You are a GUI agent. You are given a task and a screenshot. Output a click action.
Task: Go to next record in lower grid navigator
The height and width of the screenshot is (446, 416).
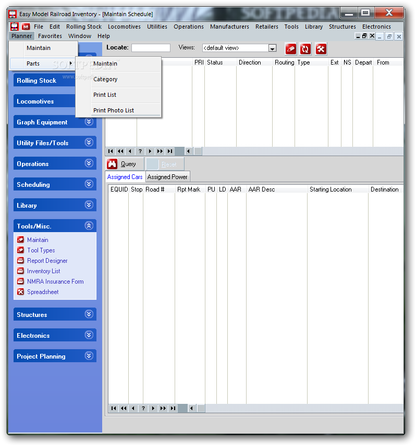coord(153,409)
